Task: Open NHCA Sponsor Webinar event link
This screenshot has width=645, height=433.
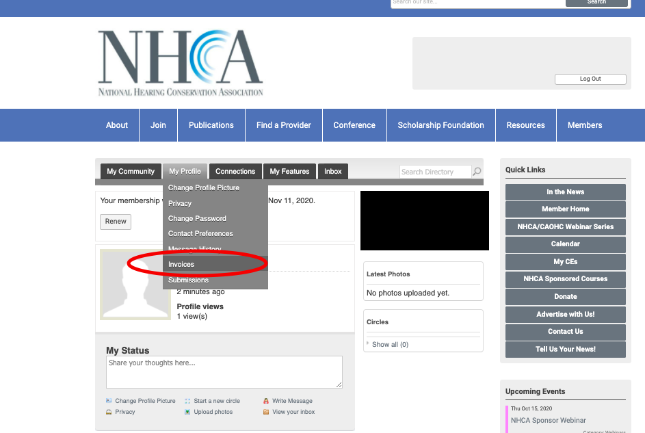Action: (x=549, y=420)
